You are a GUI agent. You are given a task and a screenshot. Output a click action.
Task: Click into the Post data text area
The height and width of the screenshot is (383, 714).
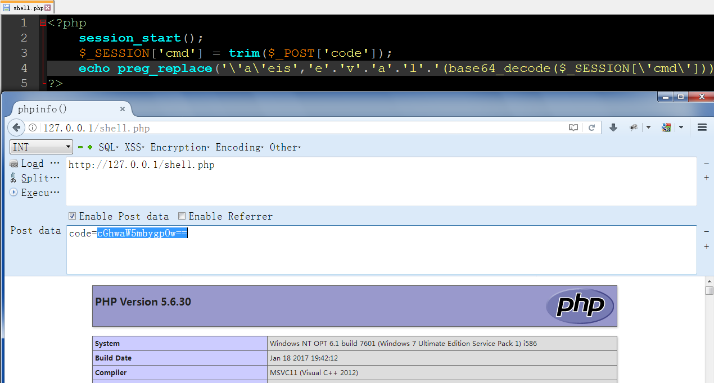(381, 250)
